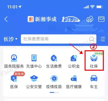The image size is (108, 101).
Task: Open the card wallet icon at top right
Action: point(101,19)
